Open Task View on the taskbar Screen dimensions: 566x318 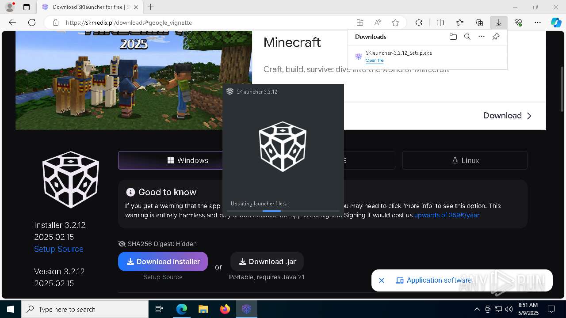click(159, 309)
